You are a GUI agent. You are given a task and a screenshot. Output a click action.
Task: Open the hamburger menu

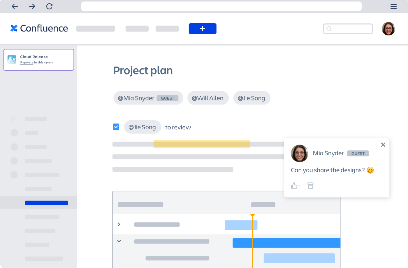click(x=393, y=6)
